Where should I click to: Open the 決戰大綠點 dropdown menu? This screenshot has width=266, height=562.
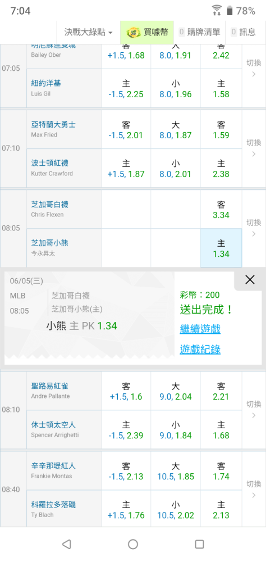(89, 32)
